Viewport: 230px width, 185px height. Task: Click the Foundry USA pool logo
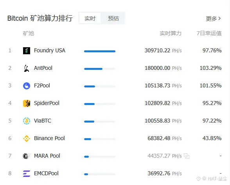(x=27, y=51)
